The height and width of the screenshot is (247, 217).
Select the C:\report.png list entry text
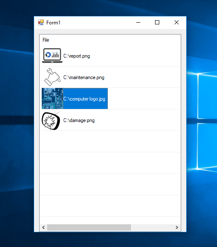click(x=77, y=56)
